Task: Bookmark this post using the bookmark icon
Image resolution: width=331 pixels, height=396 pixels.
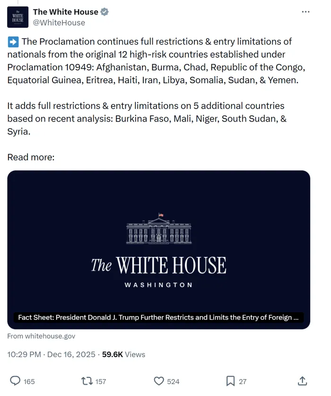Action: (x=230, y=381)
